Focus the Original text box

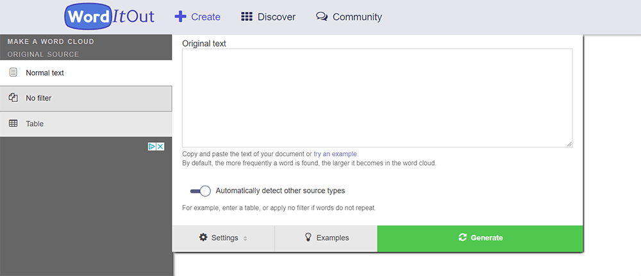point(377,98)
